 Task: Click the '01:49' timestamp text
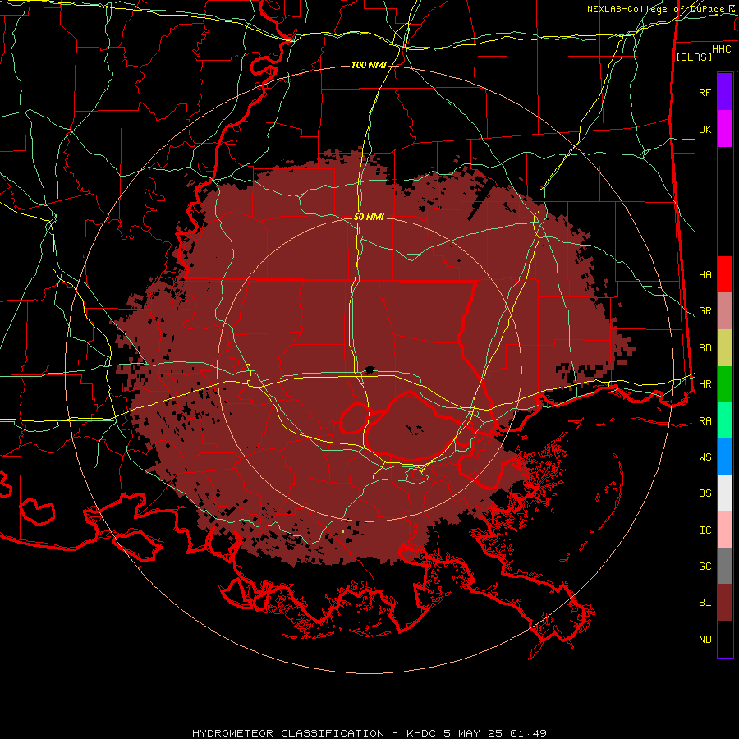click(527, 733)
